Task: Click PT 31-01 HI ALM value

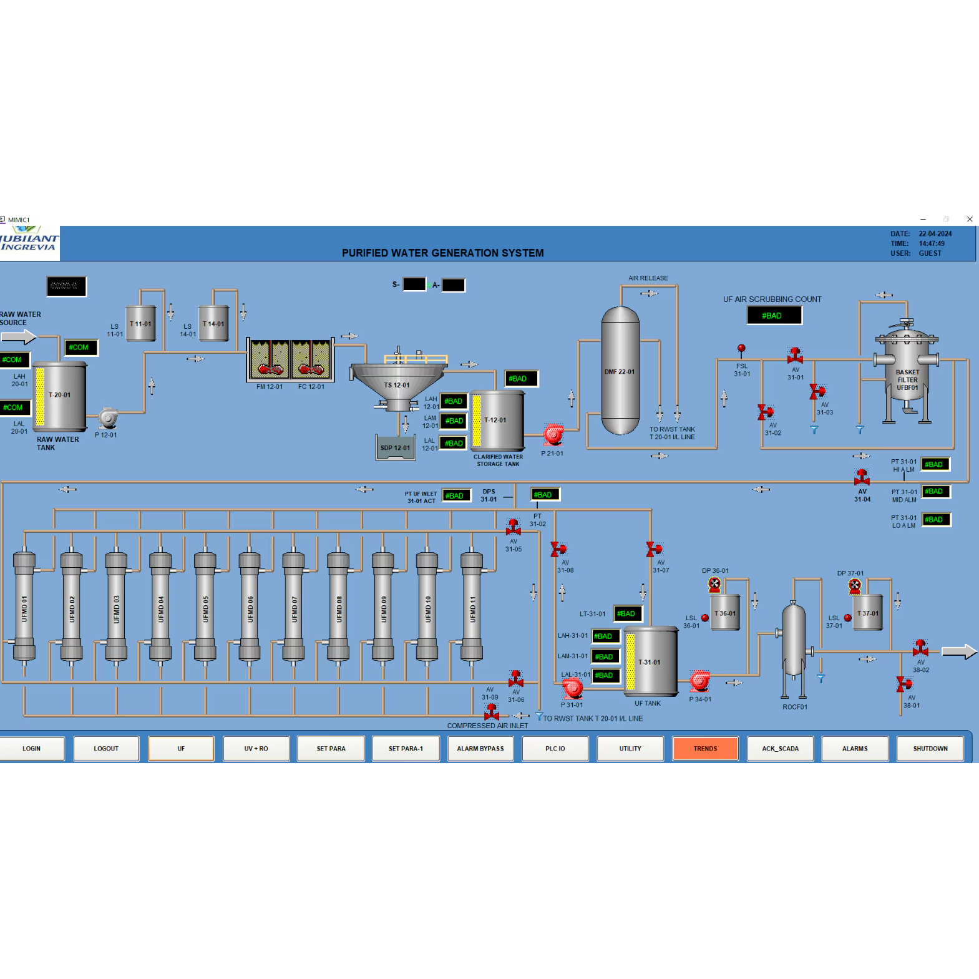Action: coord(936,464)
